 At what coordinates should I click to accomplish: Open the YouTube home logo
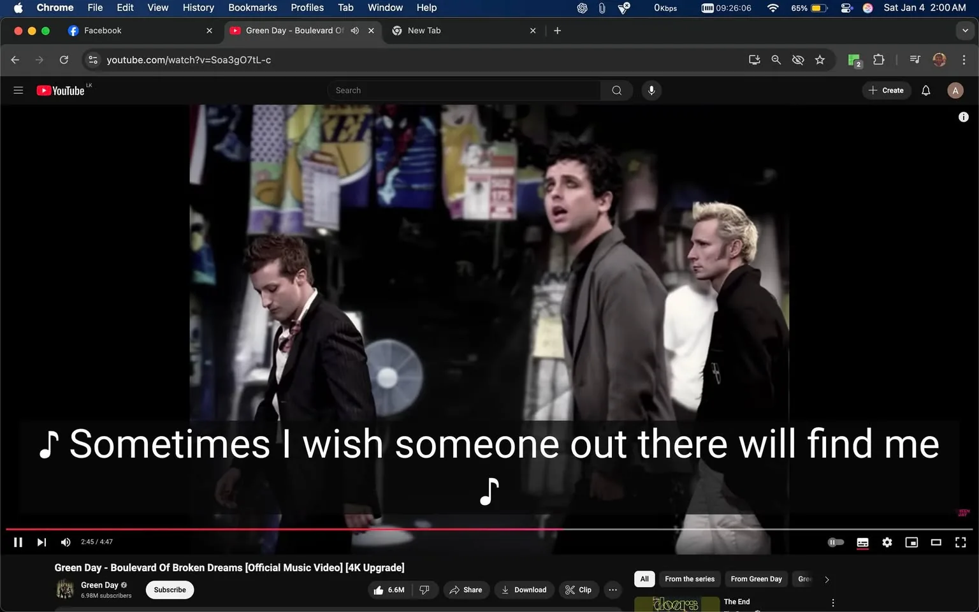coord(61,90)
